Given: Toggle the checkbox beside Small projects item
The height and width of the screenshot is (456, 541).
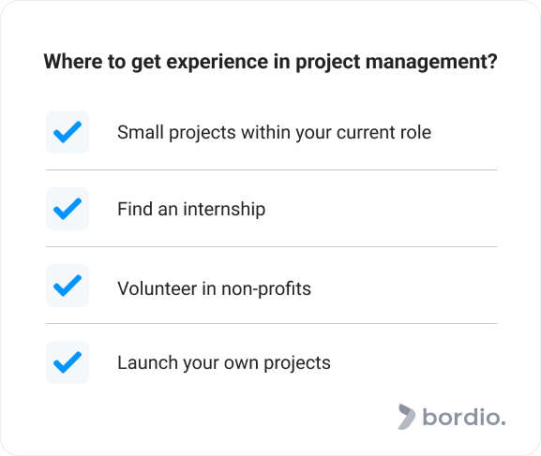Looking at the screenshot, I should 68,132.
